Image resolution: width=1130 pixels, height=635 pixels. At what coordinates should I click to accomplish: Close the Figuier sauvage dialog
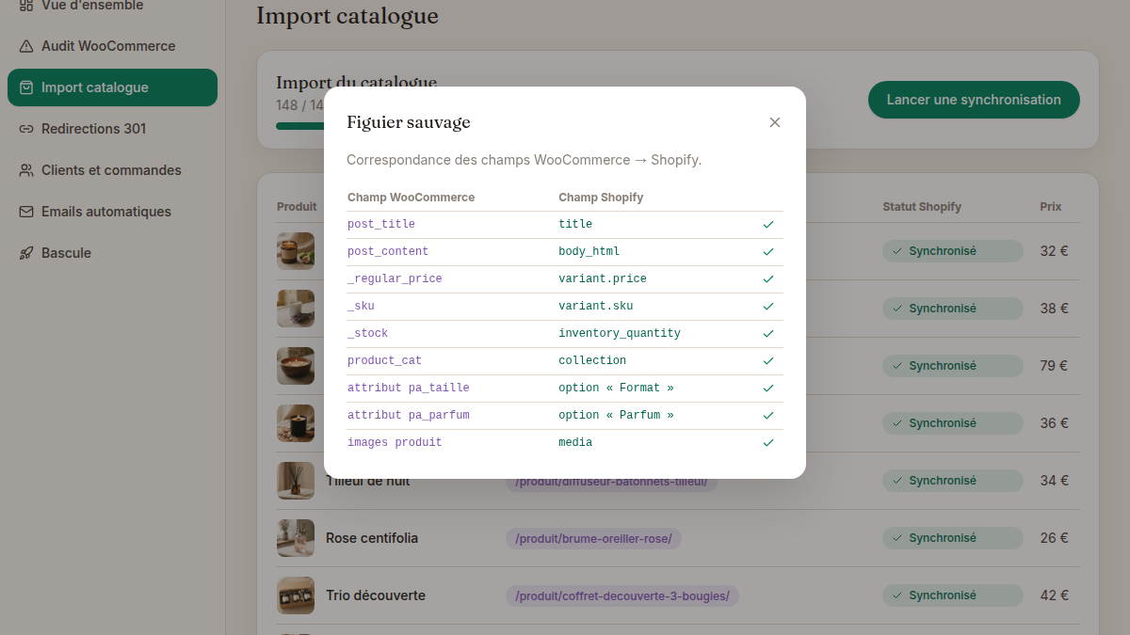tap(775, 122)
